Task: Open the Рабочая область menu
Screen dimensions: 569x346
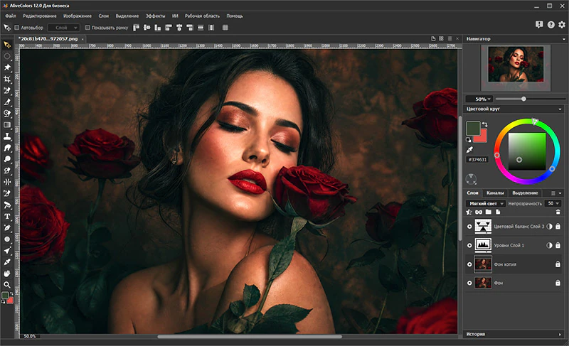Action: 202,16
